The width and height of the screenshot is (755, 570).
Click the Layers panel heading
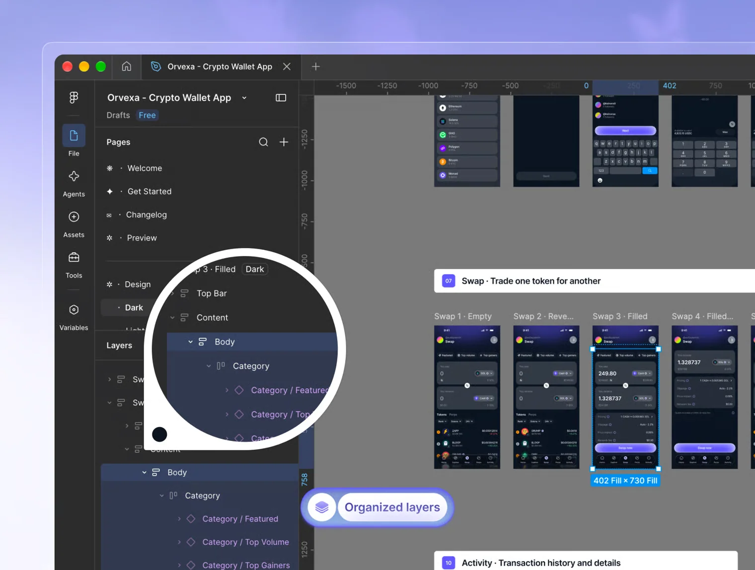[119, 346]
